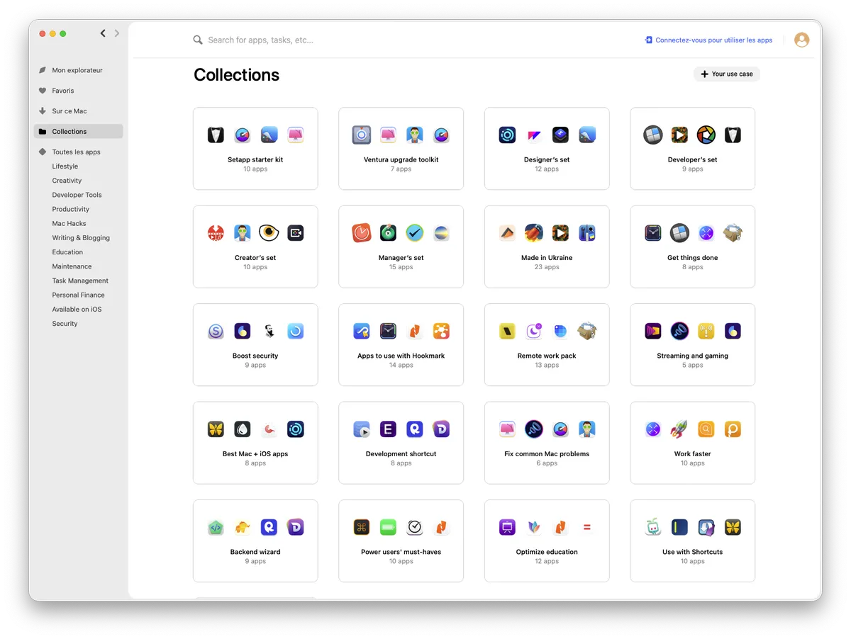The height and width of the screenshot is (639, 851).
Task: Open Mon explorateur in sidebar
Action: click(77, 70)
